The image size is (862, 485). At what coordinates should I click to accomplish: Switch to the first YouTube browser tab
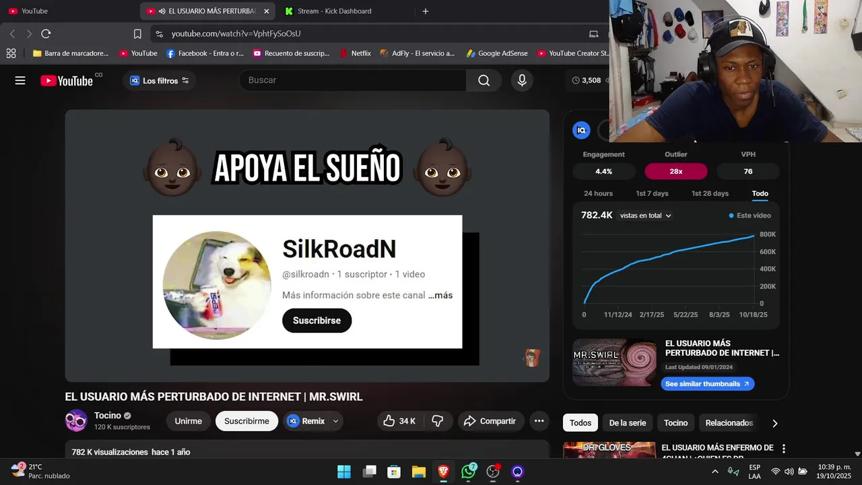pyautogui.click(x=67, y=11)
